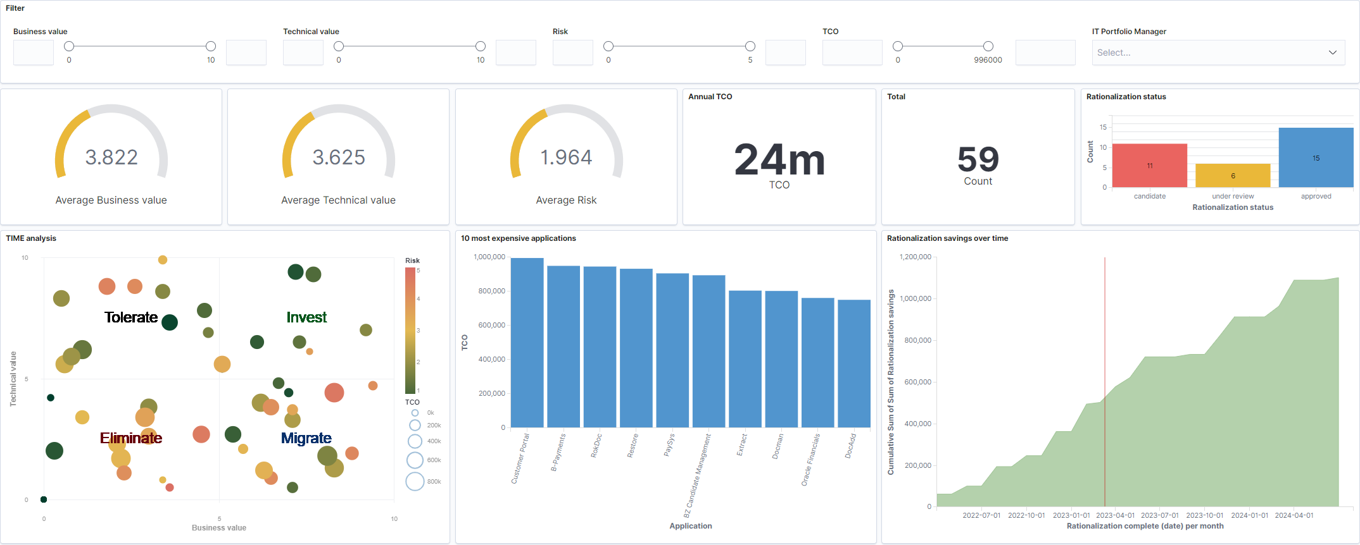The image size is (1360, 545).
Task: Click the Migrate quadrant label
Action: tap(306, 438)
